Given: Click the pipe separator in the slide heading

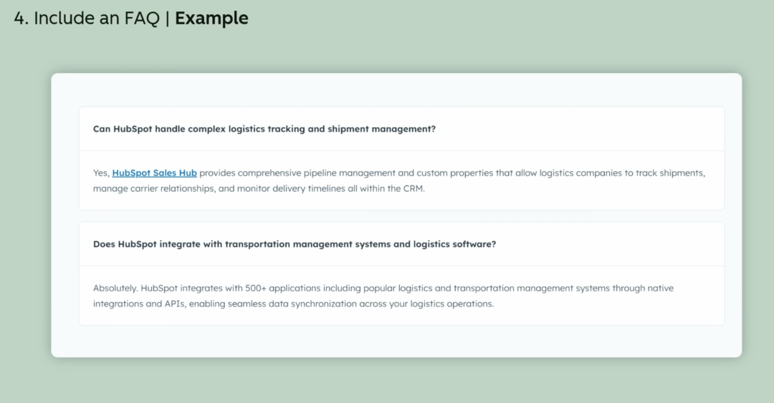Looking at the screenshot, I should [x=167, y=19].
